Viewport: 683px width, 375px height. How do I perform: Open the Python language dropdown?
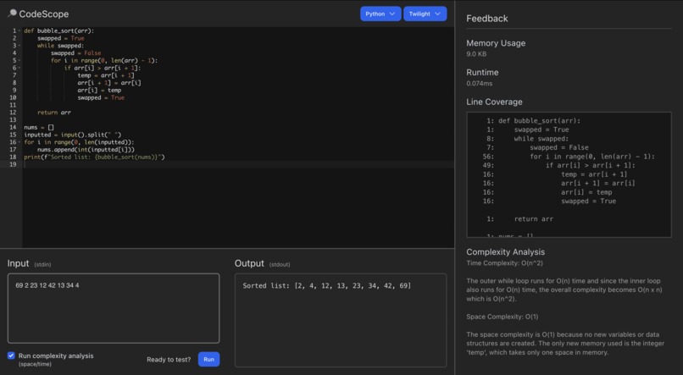[380, 14]
